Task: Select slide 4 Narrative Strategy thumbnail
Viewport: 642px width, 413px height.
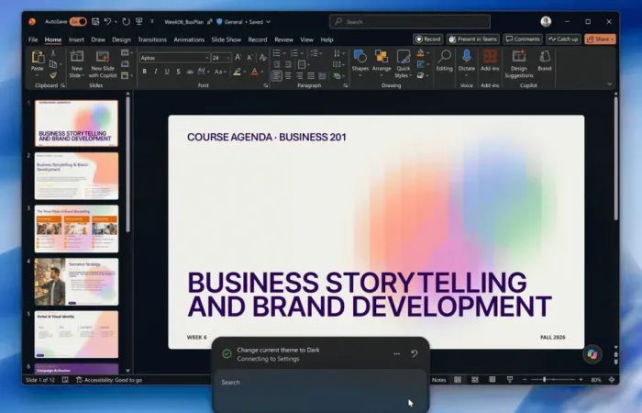Action: 76,282
